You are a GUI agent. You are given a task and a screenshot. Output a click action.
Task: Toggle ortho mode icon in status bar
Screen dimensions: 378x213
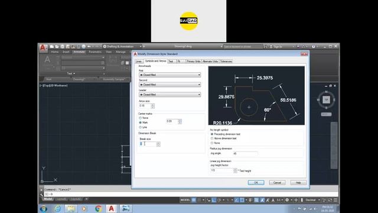[214, 200]
